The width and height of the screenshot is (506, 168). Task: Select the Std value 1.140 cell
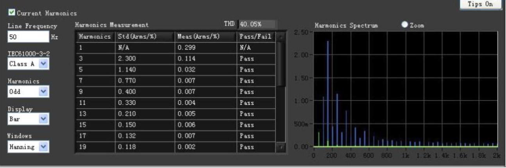(145, 70)
